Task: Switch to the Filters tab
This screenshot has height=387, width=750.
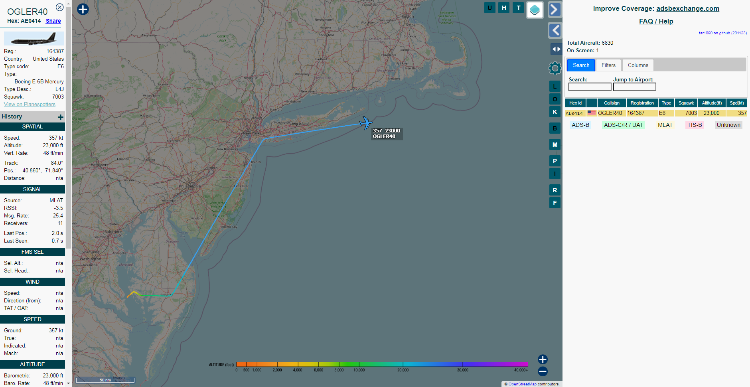Action: click(x=608, y=65)
